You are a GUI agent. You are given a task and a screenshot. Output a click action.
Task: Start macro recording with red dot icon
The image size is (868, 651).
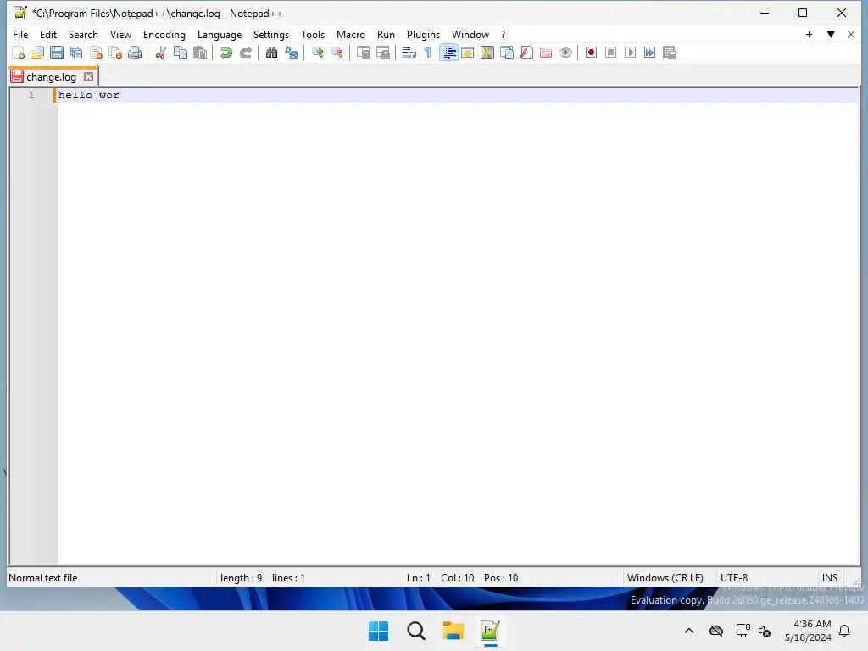(x=591, y=53)
